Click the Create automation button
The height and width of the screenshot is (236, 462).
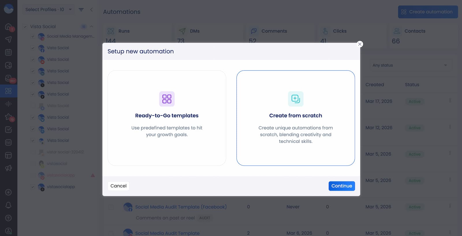(428, 12)
